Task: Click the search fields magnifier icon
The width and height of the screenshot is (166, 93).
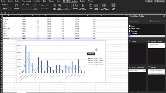Action: [150, 21]
